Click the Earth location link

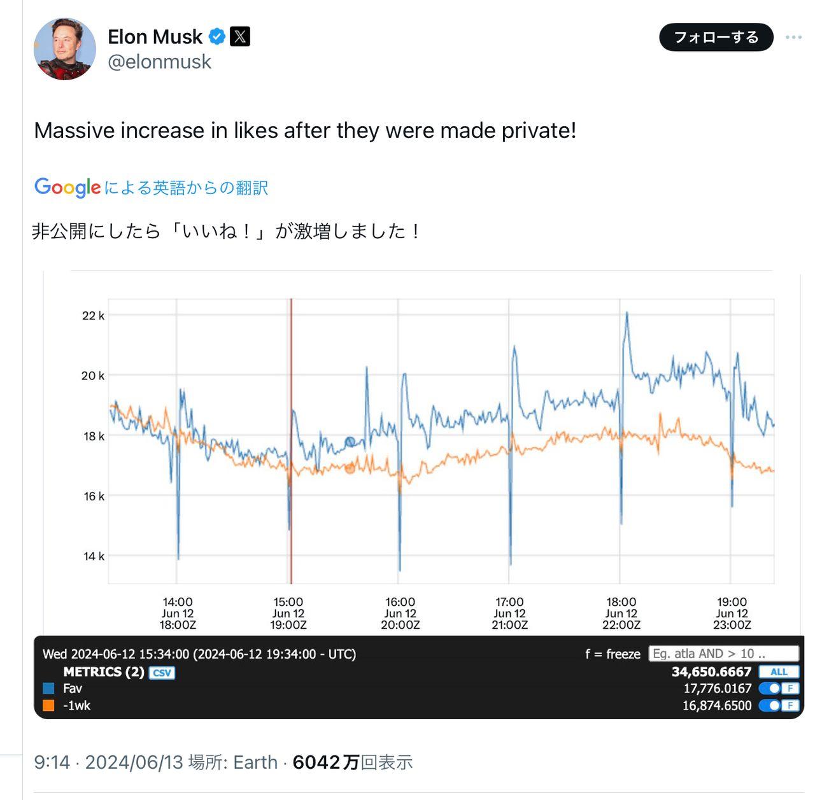click(x=255, y=762)
